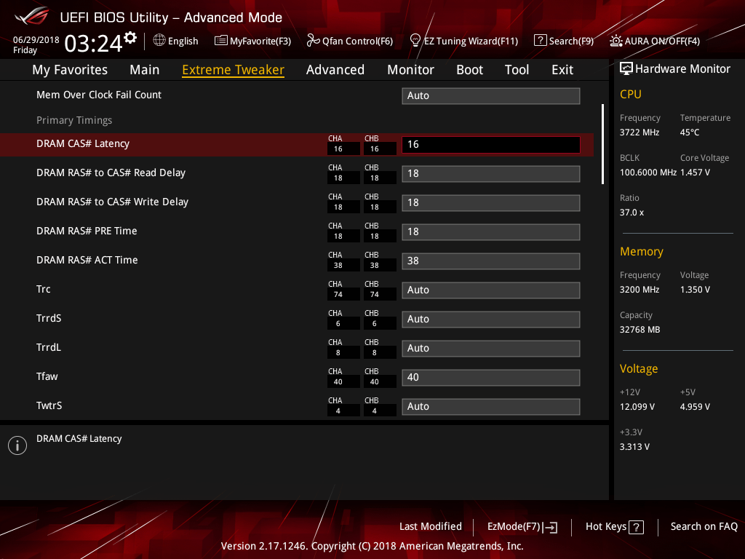Select the DRAM CAS# Latency row label

click(83, 143)
